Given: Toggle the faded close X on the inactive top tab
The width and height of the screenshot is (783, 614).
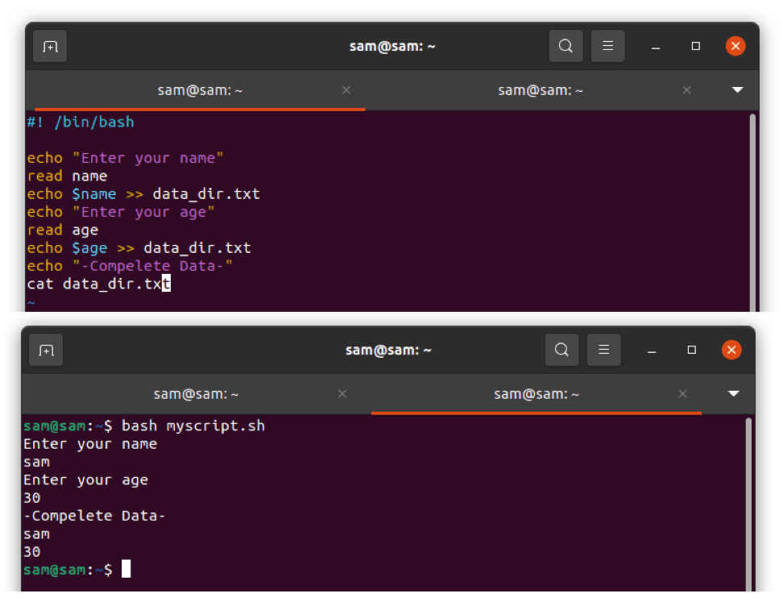Looking at the screenshot, I should point(686,90).
